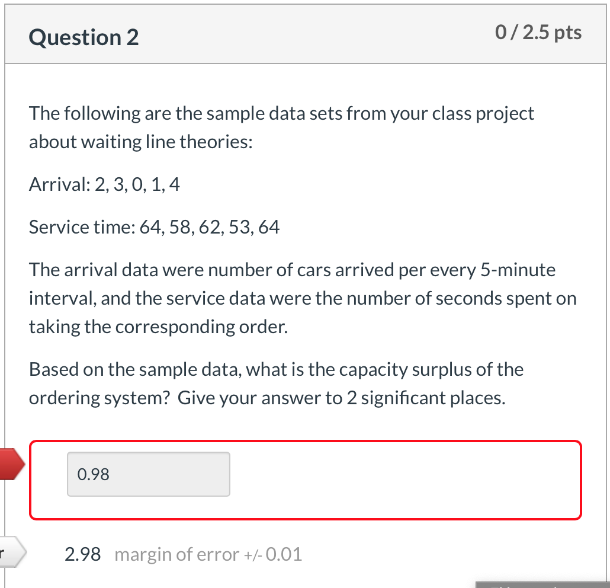Select the Arrival data line of text
The image size is (610, 588).
coord(104,184)
